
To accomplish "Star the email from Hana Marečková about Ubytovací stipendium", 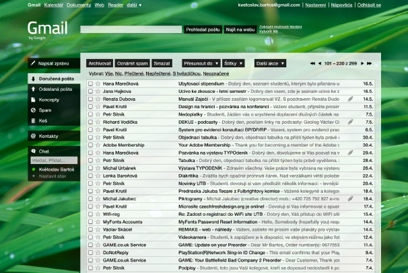I will [x=98, y=83].
